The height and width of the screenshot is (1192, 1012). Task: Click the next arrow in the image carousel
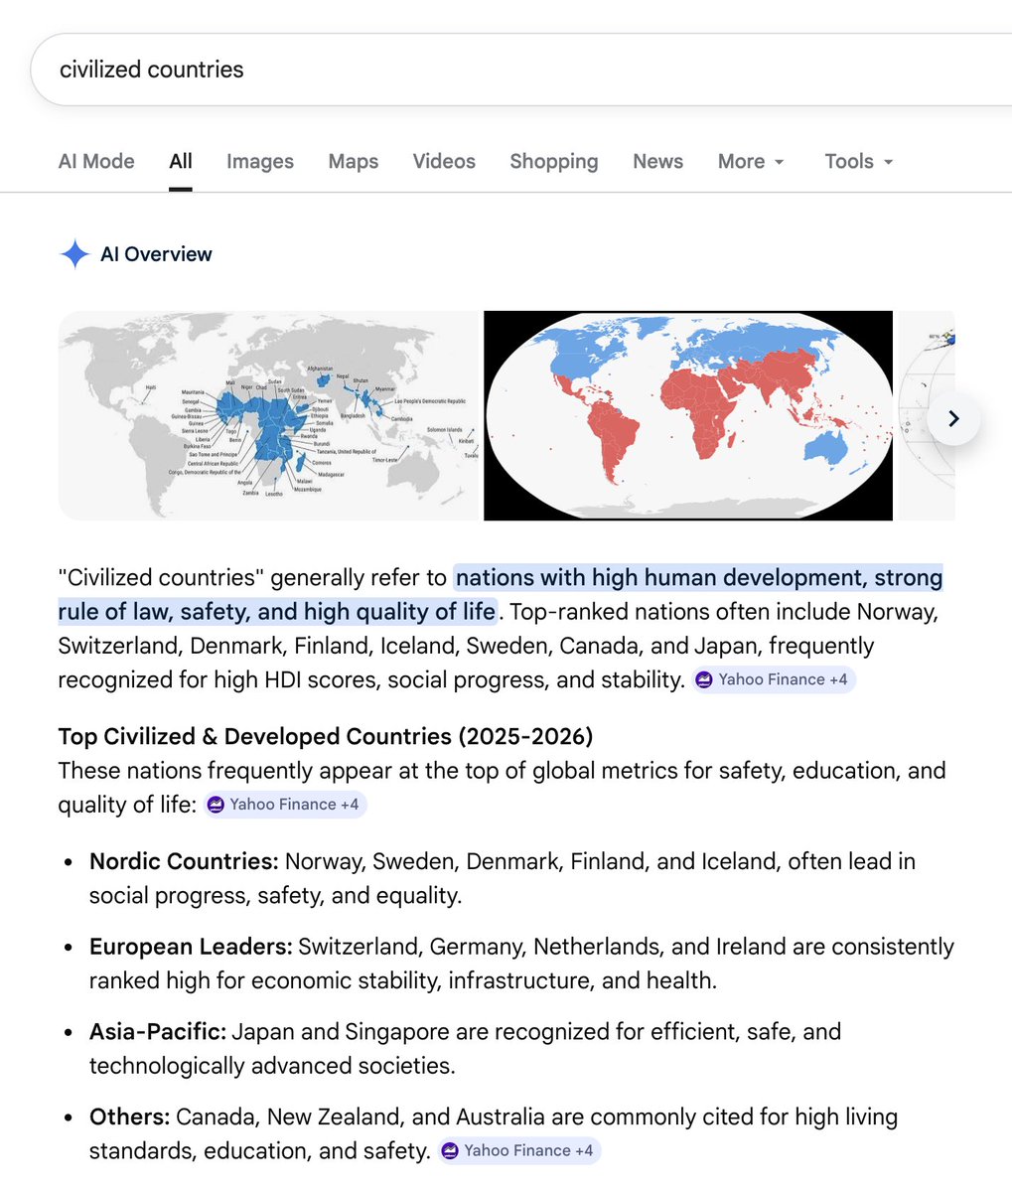(953, 418)
